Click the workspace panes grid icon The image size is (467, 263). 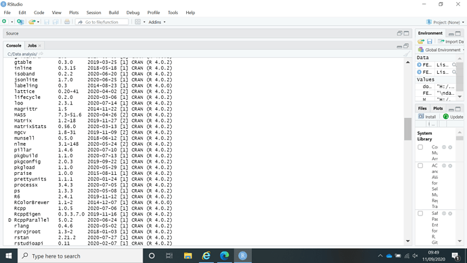(x=137, y=22)
